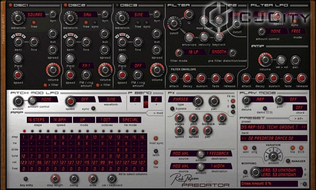Click the vel. value 123 cell
Image resolution: width=316 pixels, height=190 pixels.
point(24,162)
